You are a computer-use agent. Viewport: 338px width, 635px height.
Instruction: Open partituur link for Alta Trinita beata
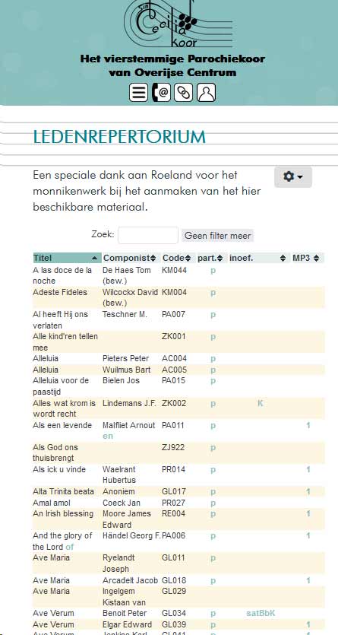point(213,492)
